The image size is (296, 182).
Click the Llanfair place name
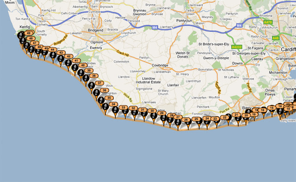coord(173,85)
